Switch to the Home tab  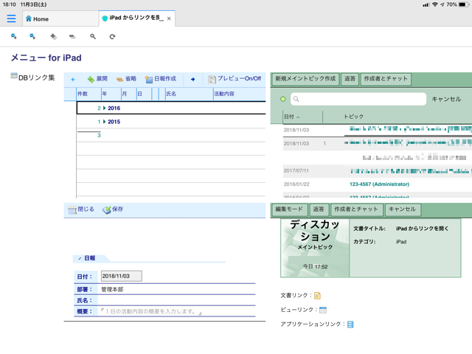click(x=60, y=19)
